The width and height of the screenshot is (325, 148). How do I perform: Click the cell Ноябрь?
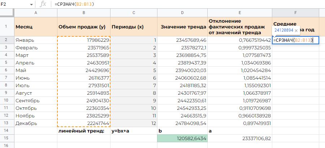pos(36,116)
